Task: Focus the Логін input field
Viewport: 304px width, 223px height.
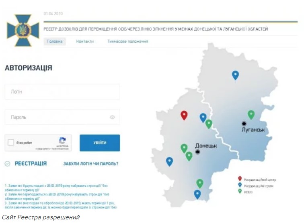Action: pos(62,92)
